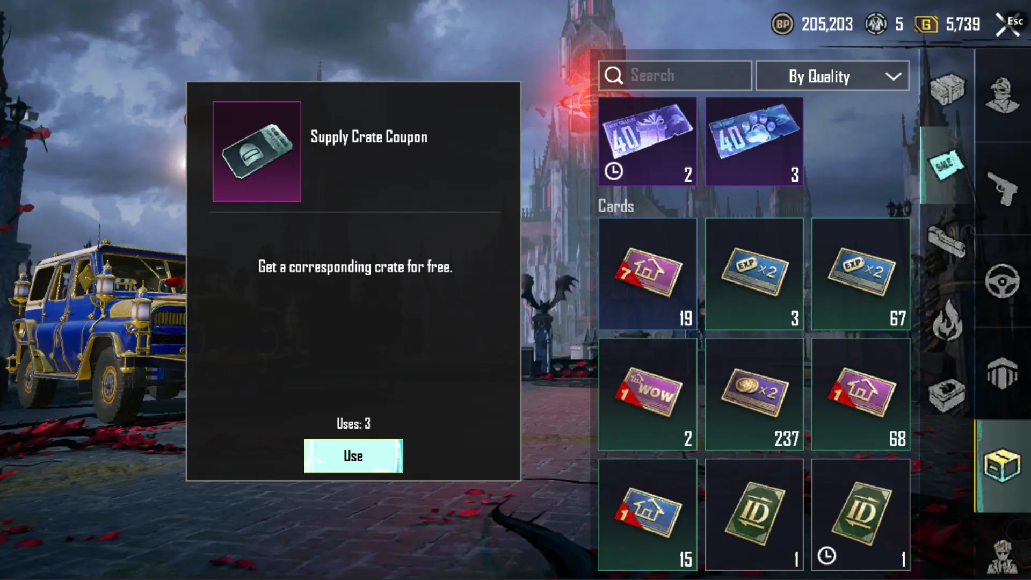Open the parachute category icon
This screenshot has height=580, width=1031.
[1002, 373]
